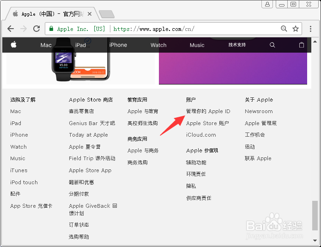321x247 pixels.
Task: Open the search icon in Apple nav
Action: (273, 45)
